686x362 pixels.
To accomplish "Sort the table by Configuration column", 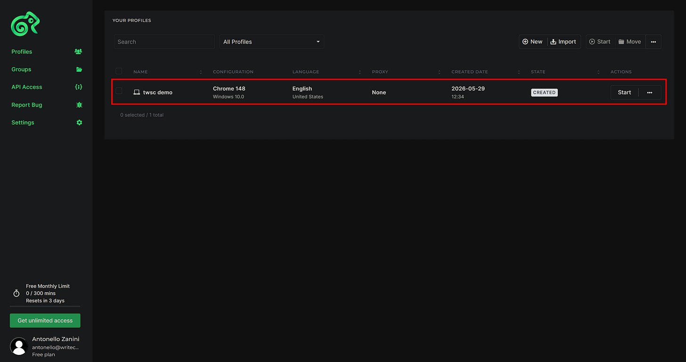I will coord(233,72).
